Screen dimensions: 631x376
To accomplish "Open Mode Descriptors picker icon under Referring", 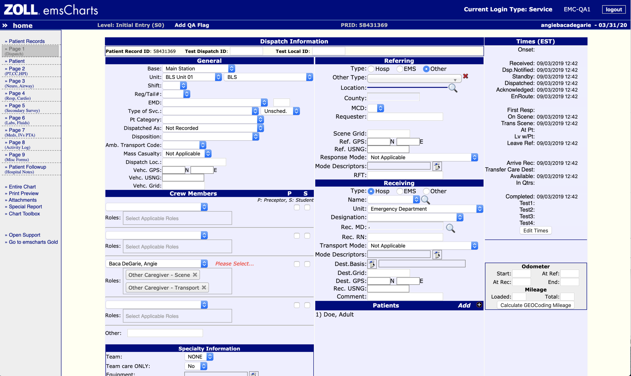I will (x=437, y=166).
